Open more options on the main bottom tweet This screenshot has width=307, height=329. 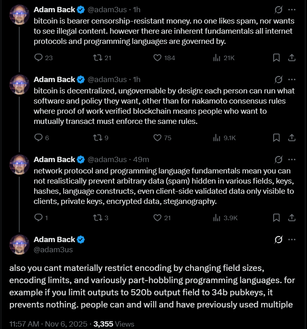(x=292, y=239)
